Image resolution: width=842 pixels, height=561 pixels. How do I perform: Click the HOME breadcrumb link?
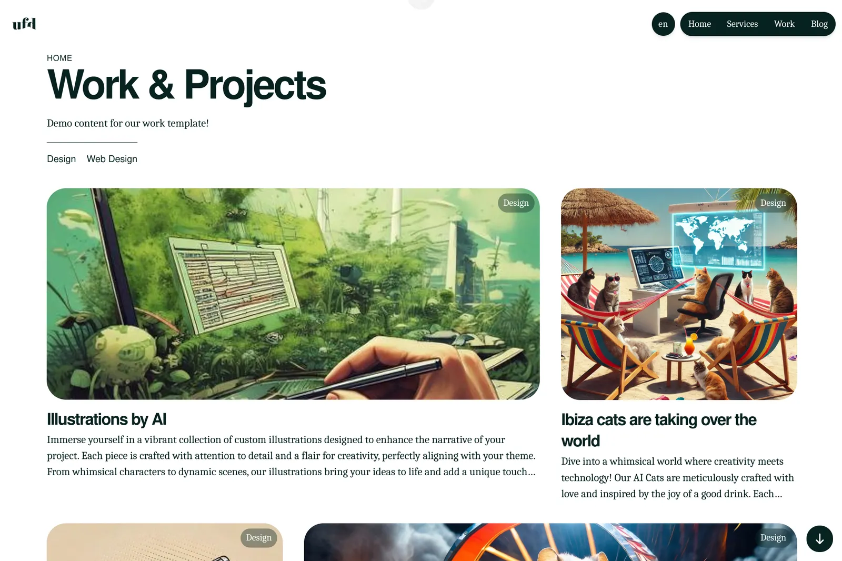(59, 58)
